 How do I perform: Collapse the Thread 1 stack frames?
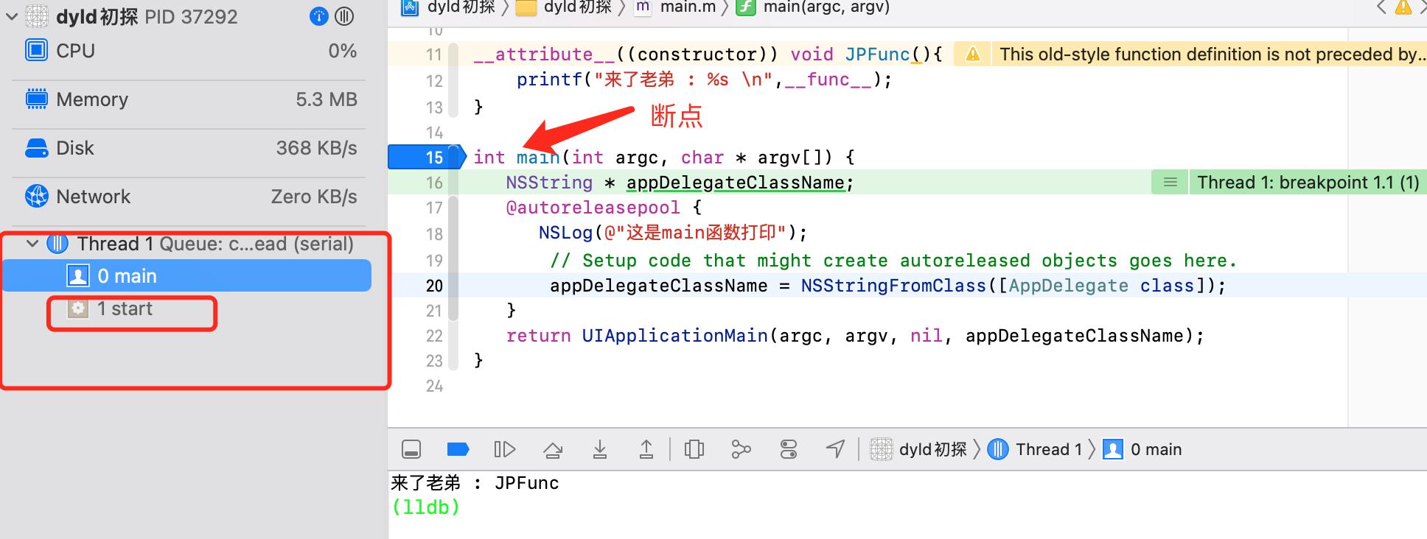coord(32,244)
